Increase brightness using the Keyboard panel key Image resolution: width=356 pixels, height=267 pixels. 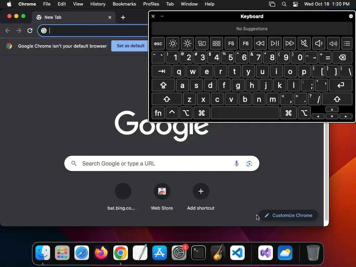187,43
